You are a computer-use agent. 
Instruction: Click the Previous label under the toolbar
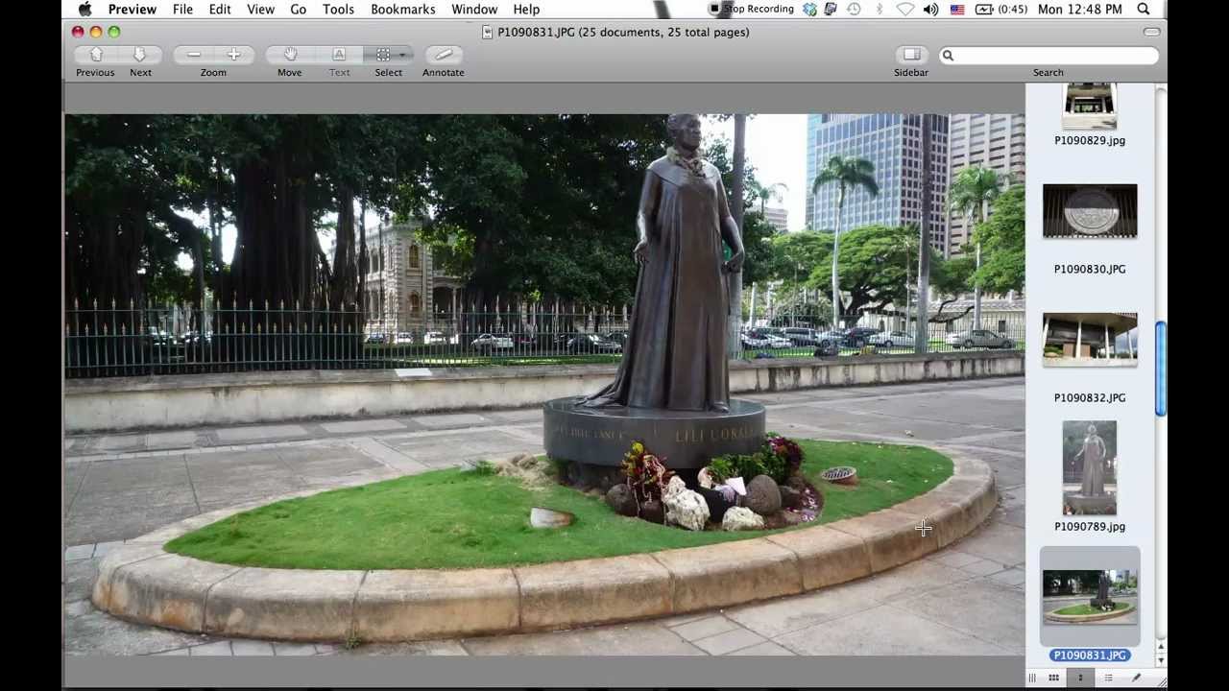[95, 73]
